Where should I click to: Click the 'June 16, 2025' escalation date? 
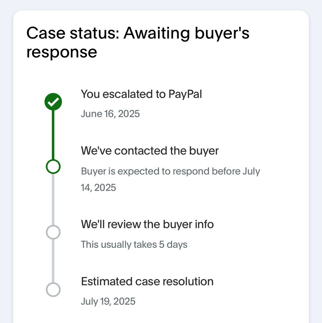[x=110, y=114]
